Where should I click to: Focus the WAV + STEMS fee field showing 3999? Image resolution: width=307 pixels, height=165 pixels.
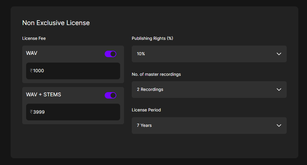(x=73, y=112)
